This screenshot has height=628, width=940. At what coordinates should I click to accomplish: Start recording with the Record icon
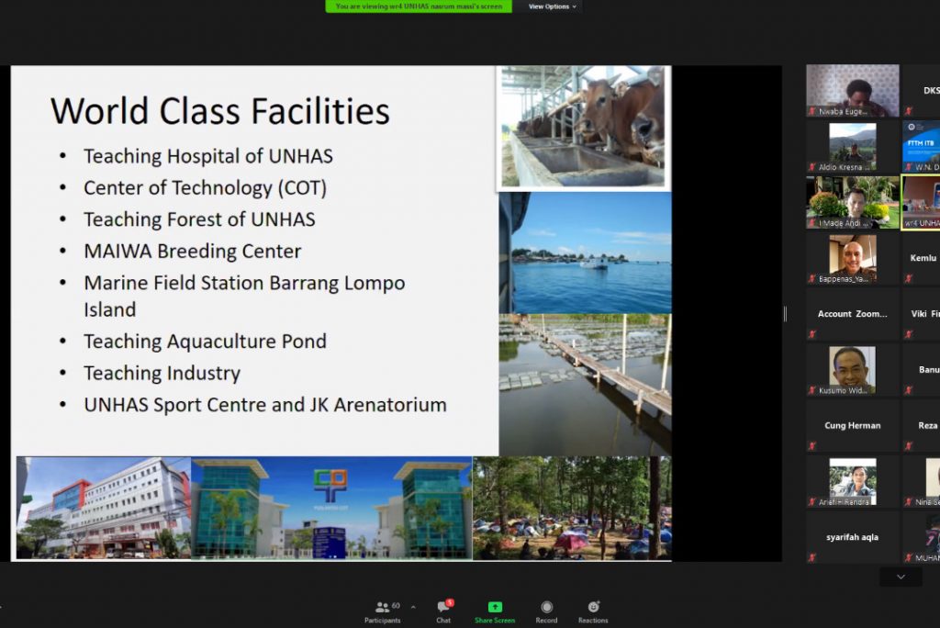[x=546, y=607]
